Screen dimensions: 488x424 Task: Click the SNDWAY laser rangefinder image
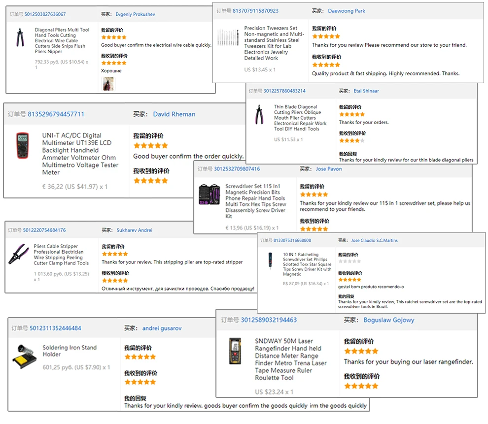(235, 351)
